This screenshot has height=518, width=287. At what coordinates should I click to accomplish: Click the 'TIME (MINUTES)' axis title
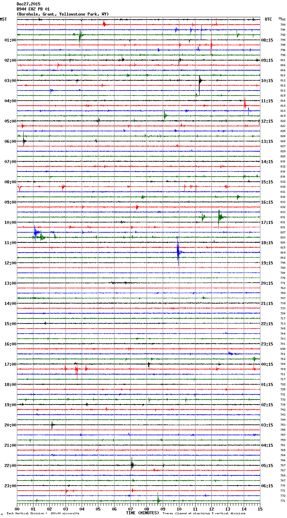[x=142, y=513]
